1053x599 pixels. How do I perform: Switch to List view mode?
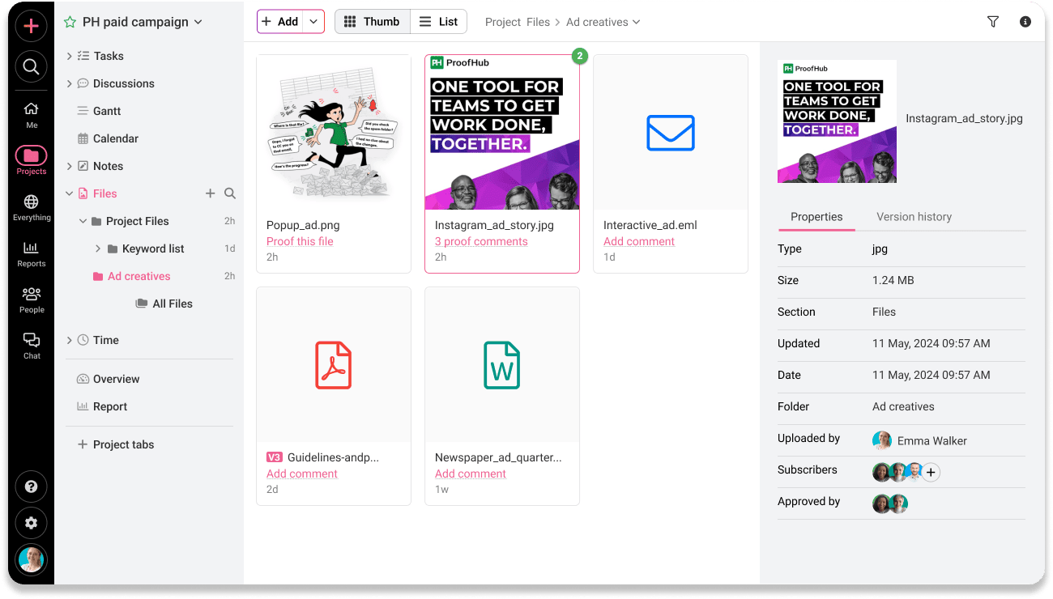[438, 22]
